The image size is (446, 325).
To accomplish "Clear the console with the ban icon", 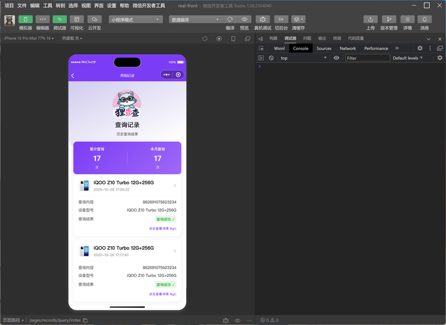I will (x=271, y=58).
